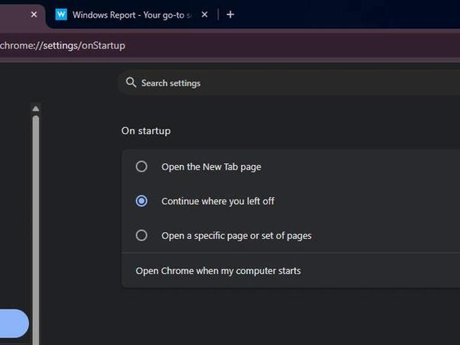The height and width of the screenshot is (345, 460).
Task: Switch to the Windows Report tab
Action: tap(132, 15)
